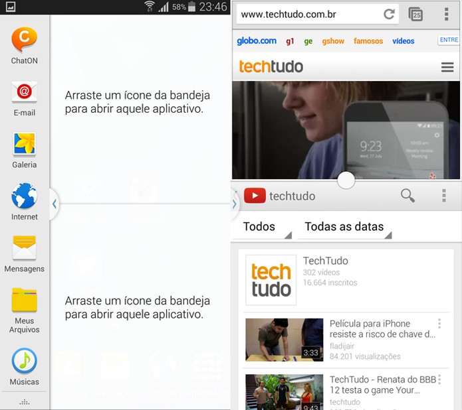Tap the Wi-Fi status icon

(150, 7)
